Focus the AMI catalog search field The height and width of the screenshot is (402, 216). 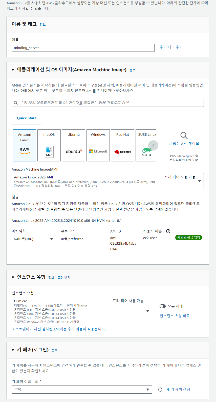[x=108, y=103]
